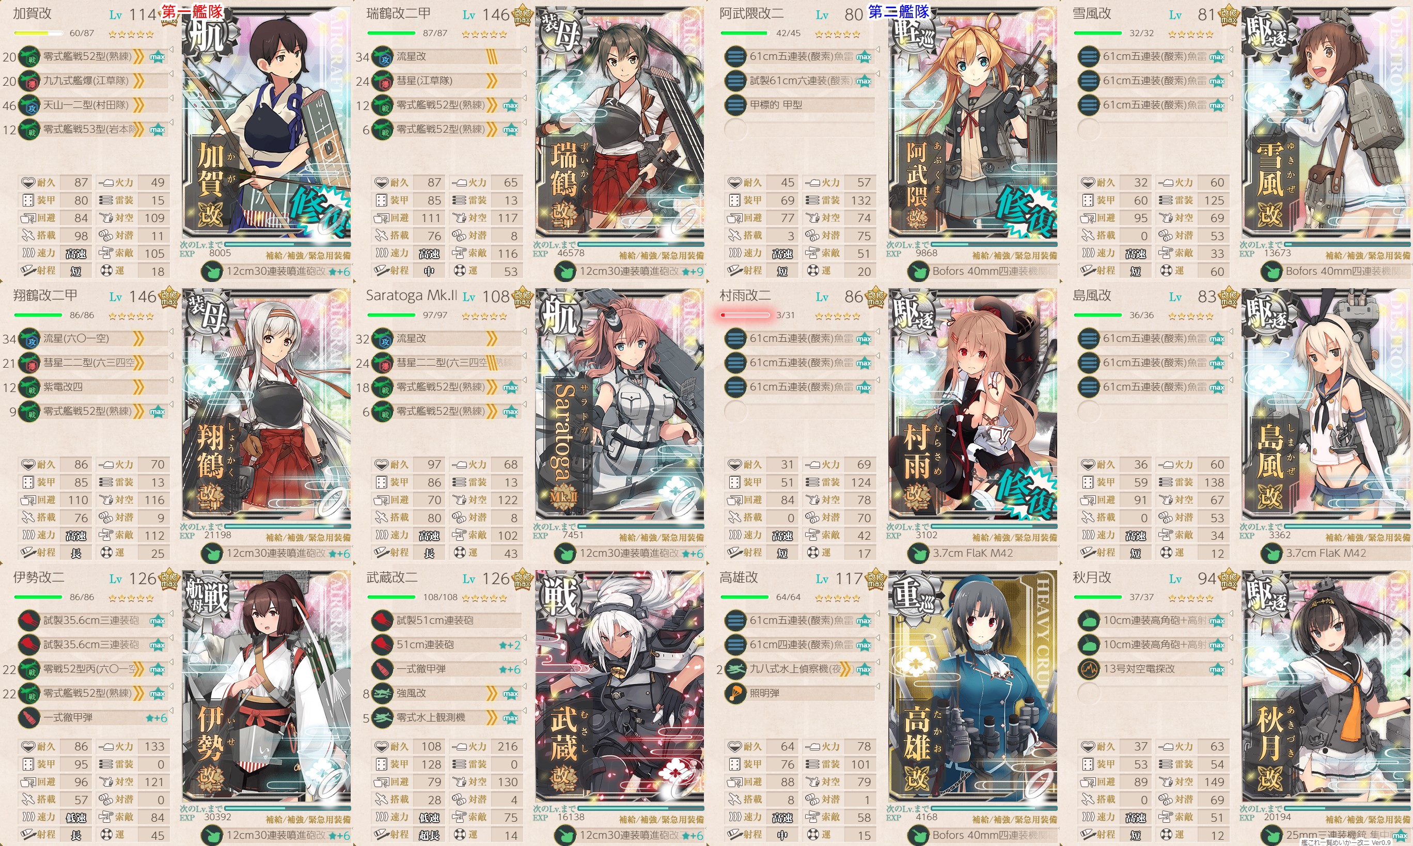Click the green AA gun icon for 3.7cm FlaK M42 on 島風改
Image resolution: width=1413 pixels, height=846 pixels.
click(1271, 553)
